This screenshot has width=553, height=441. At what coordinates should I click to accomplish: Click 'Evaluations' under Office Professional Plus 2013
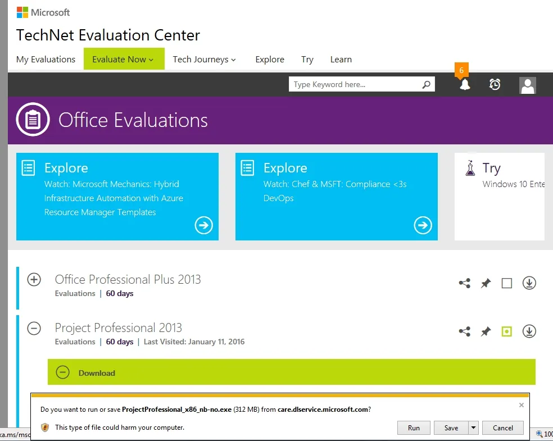click(75, 293)
